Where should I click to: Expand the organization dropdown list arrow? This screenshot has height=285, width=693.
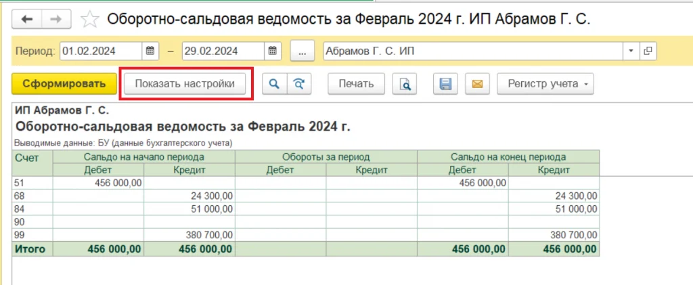[631, 51]
